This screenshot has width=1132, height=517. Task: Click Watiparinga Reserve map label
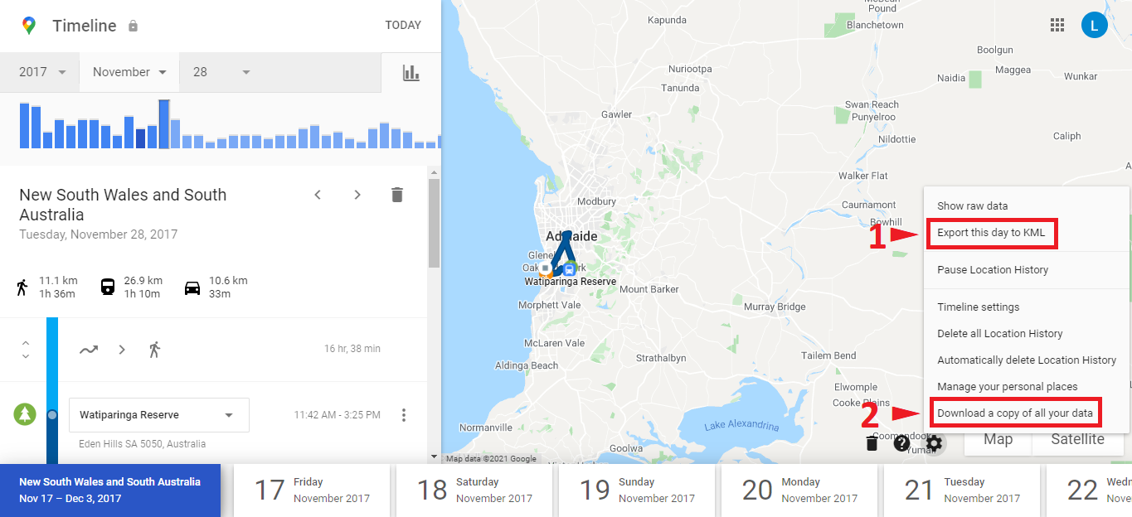pos(571,282)
